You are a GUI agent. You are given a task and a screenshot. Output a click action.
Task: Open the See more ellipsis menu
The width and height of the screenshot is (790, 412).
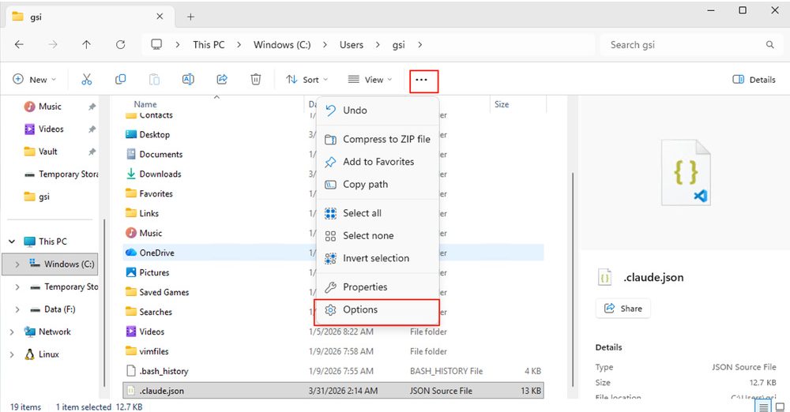(423, 80)
